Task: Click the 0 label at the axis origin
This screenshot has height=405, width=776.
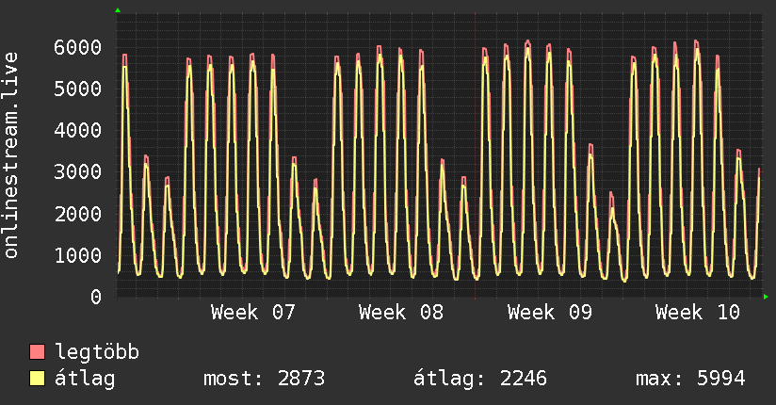Action: point(95,297)
